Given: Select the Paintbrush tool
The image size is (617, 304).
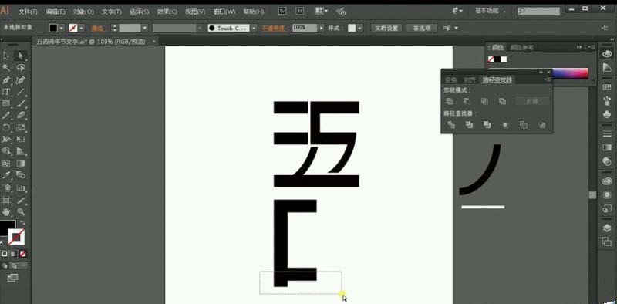Looking at the screenshot, I should click(21, 103).
